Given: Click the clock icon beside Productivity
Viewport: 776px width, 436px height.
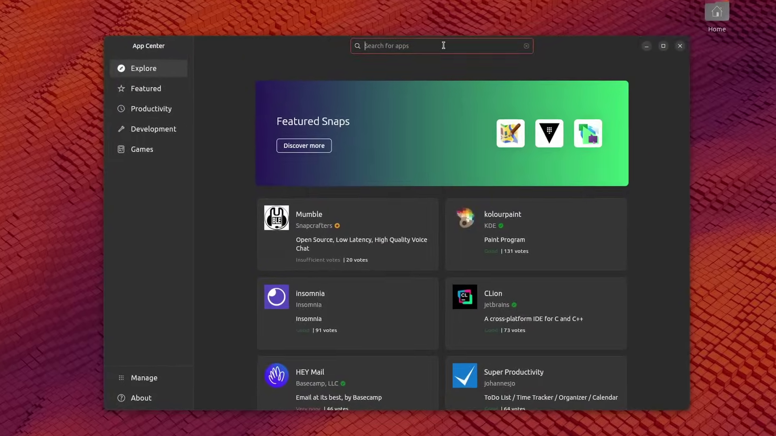Looking at the screenshot, I should pyautogui.click(x=121, y=109).
